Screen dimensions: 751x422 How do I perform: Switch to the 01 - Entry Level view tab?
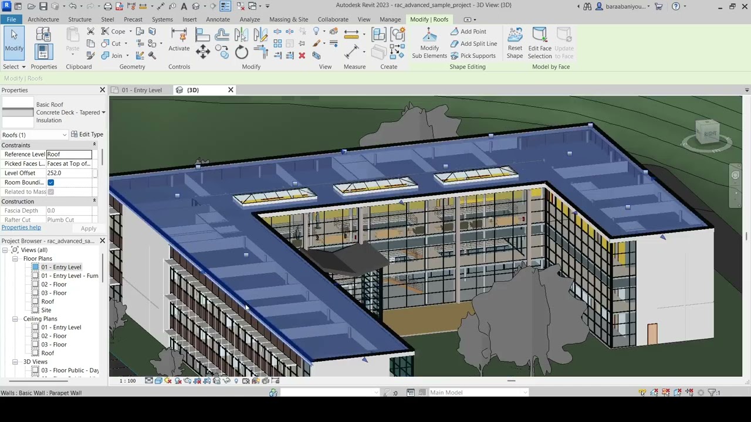(141, 90)
